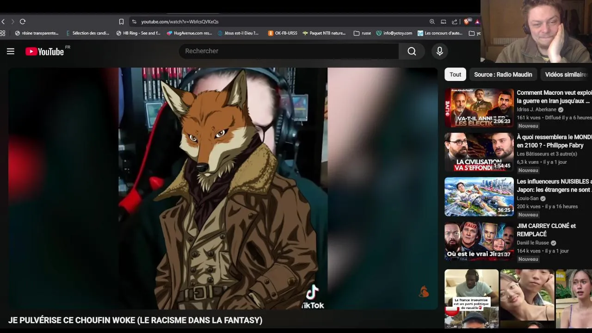The width and height of the screenshot is (592, 333).
Task: Click the browser forward arrow
Action: tap(12, 22)
